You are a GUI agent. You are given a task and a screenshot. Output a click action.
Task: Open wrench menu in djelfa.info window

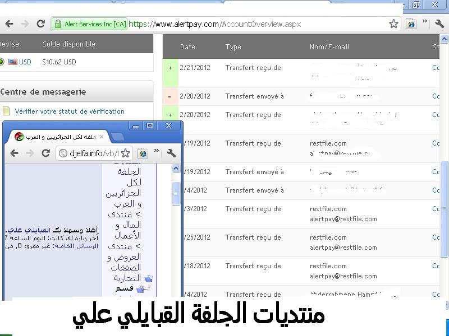click(172, 153)
